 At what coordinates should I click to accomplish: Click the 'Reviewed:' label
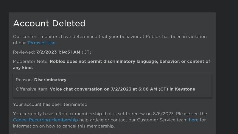24,52
